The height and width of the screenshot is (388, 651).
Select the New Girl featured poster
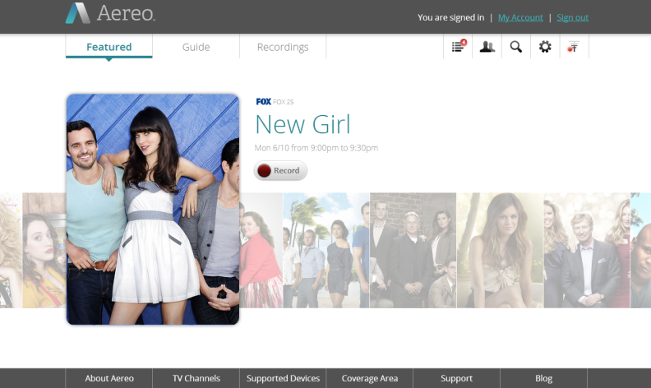(x=153, y=210)
